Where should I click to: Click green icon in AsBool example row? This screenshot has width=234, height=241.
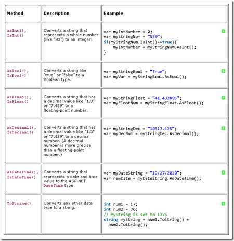pos(223,71)
